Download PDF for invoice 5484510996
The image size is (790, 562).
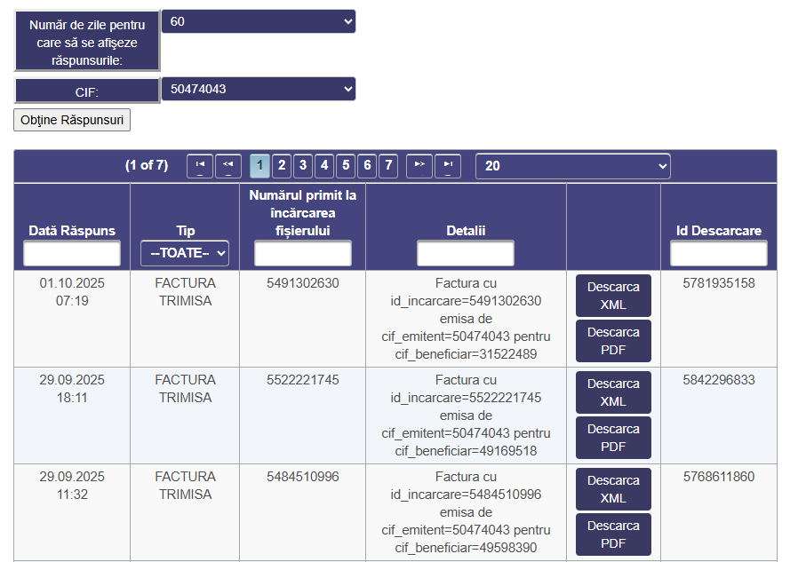[613, 534]
